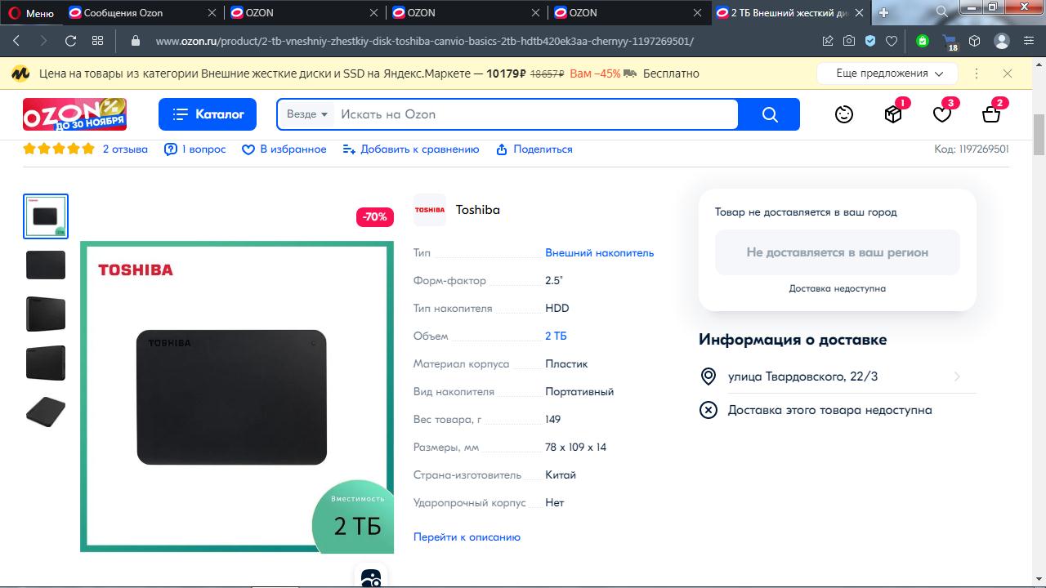Click Поделиться share link

tap(534, 149)
